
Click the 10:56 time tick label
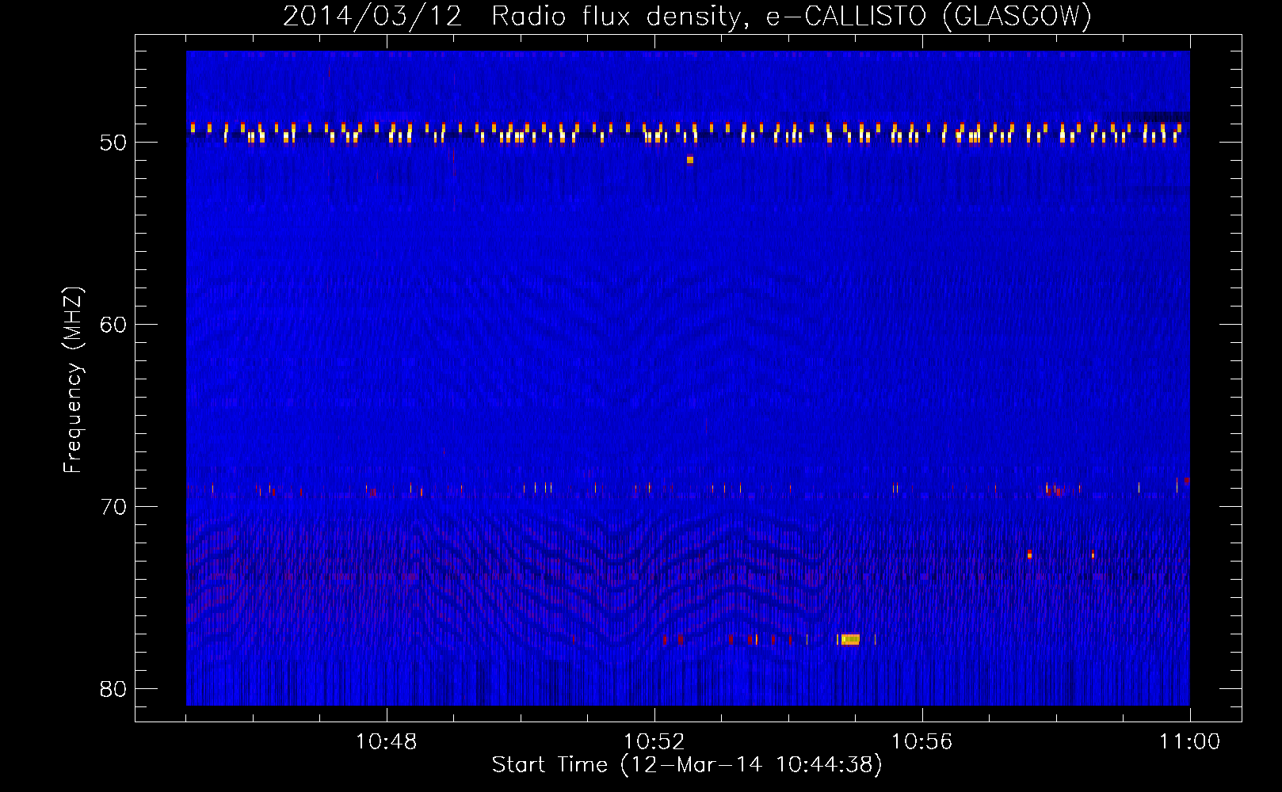pyautogui.click(x=921, y=742)
